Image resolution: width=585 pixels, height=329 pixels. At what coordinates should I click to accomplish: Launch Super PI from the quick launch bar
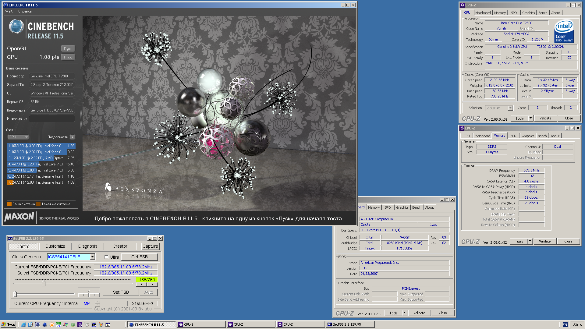59,325
